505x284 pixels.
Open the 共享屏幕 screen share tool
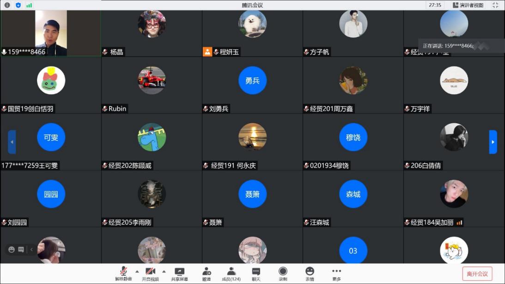[x=179, y=273]
